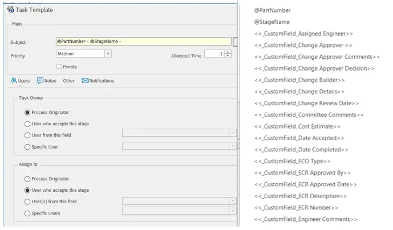Select User(s) from this field under Assign to
The image size is (393, 230).
click(x=28, y=202)
